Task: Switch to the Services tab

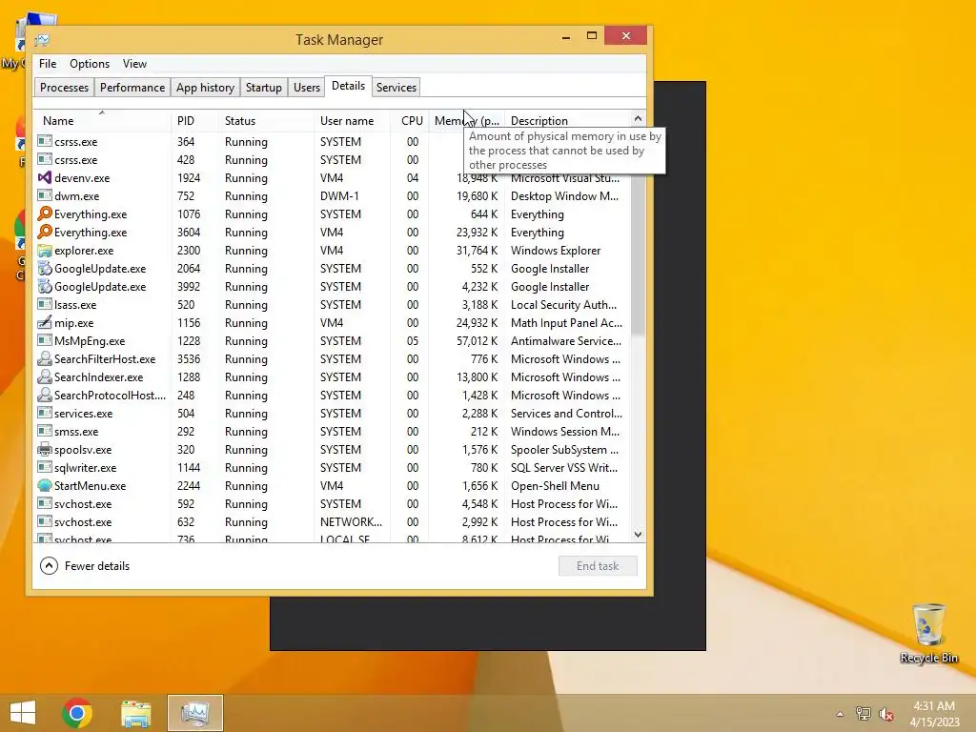Action: click(396, 87)
